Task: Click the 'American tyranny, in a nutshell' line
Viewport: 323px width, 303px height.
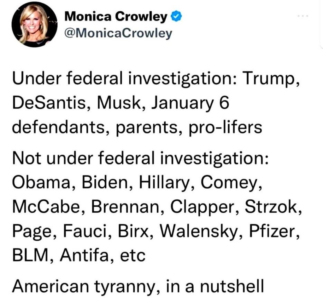Action: [x=138, y=284]
